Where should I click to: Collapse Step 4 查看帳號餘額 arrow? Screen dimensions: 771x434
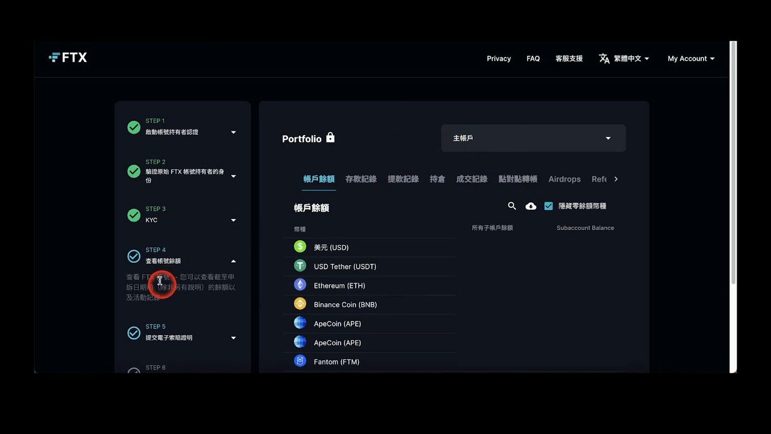(233, 261)
